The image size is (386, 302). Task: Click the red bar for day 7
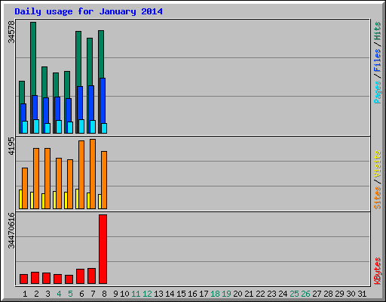(x=91, y=276)
